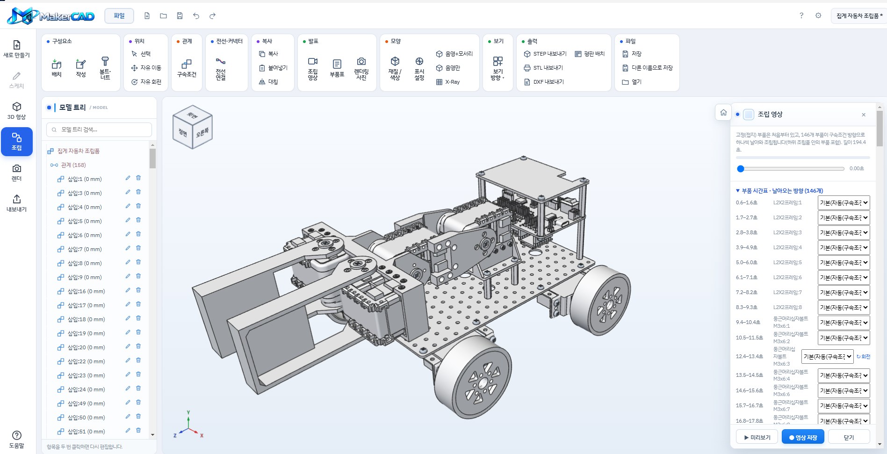Click the 구속조건 constraint icon

tap(187, 68)
